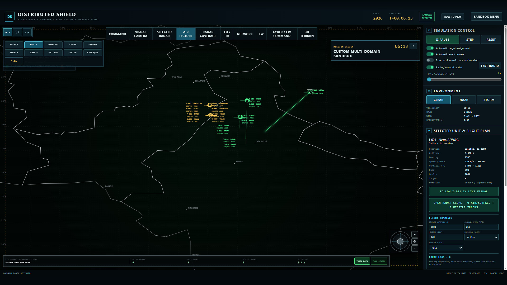The image size is (507, 285).
Task: Toggle External cinematic pack switch
Action: (430, 60)
